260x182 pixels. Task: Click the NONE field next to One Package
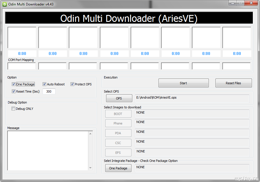[x=192, y=168]
